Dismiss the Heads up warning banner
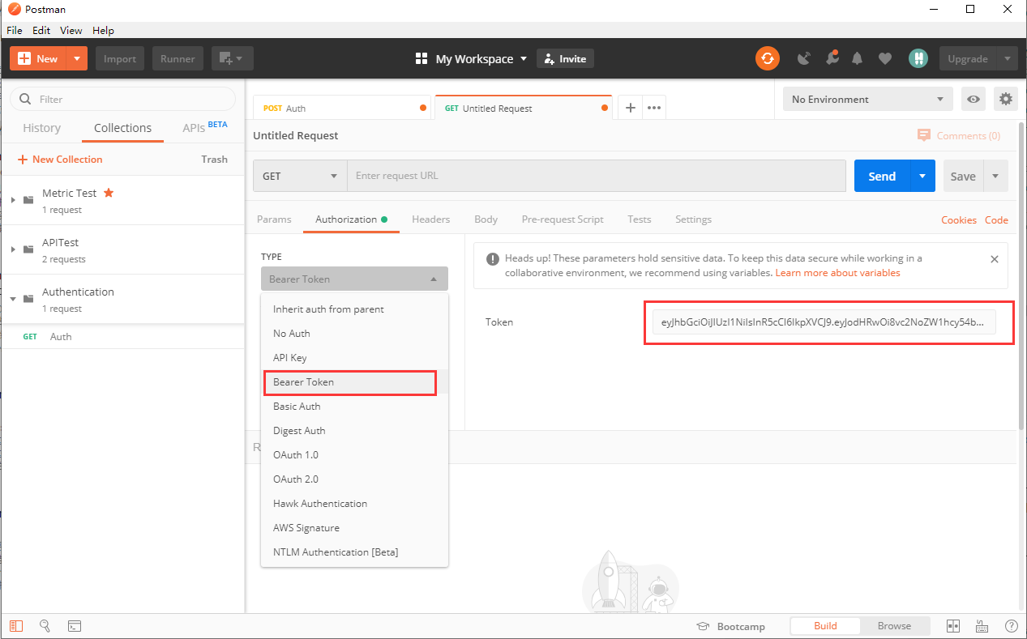The width and height of the screenshot is (1027, 639). point(994,259)
